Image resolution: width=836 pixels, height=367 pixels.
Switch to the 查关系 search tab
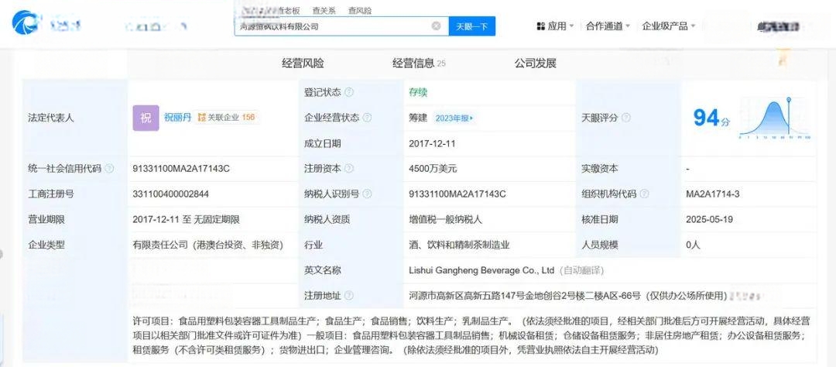pyautogui.click(x=324, y=10)
